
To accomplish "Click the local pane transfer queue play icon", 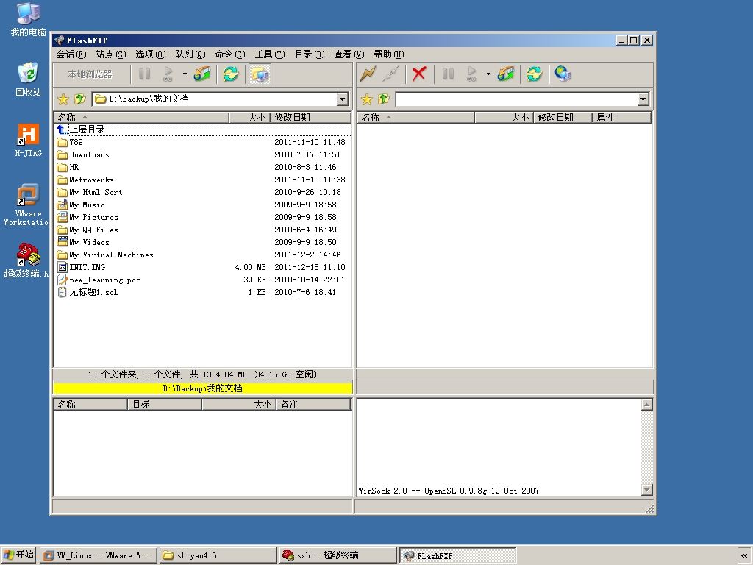I will (168, 74).
